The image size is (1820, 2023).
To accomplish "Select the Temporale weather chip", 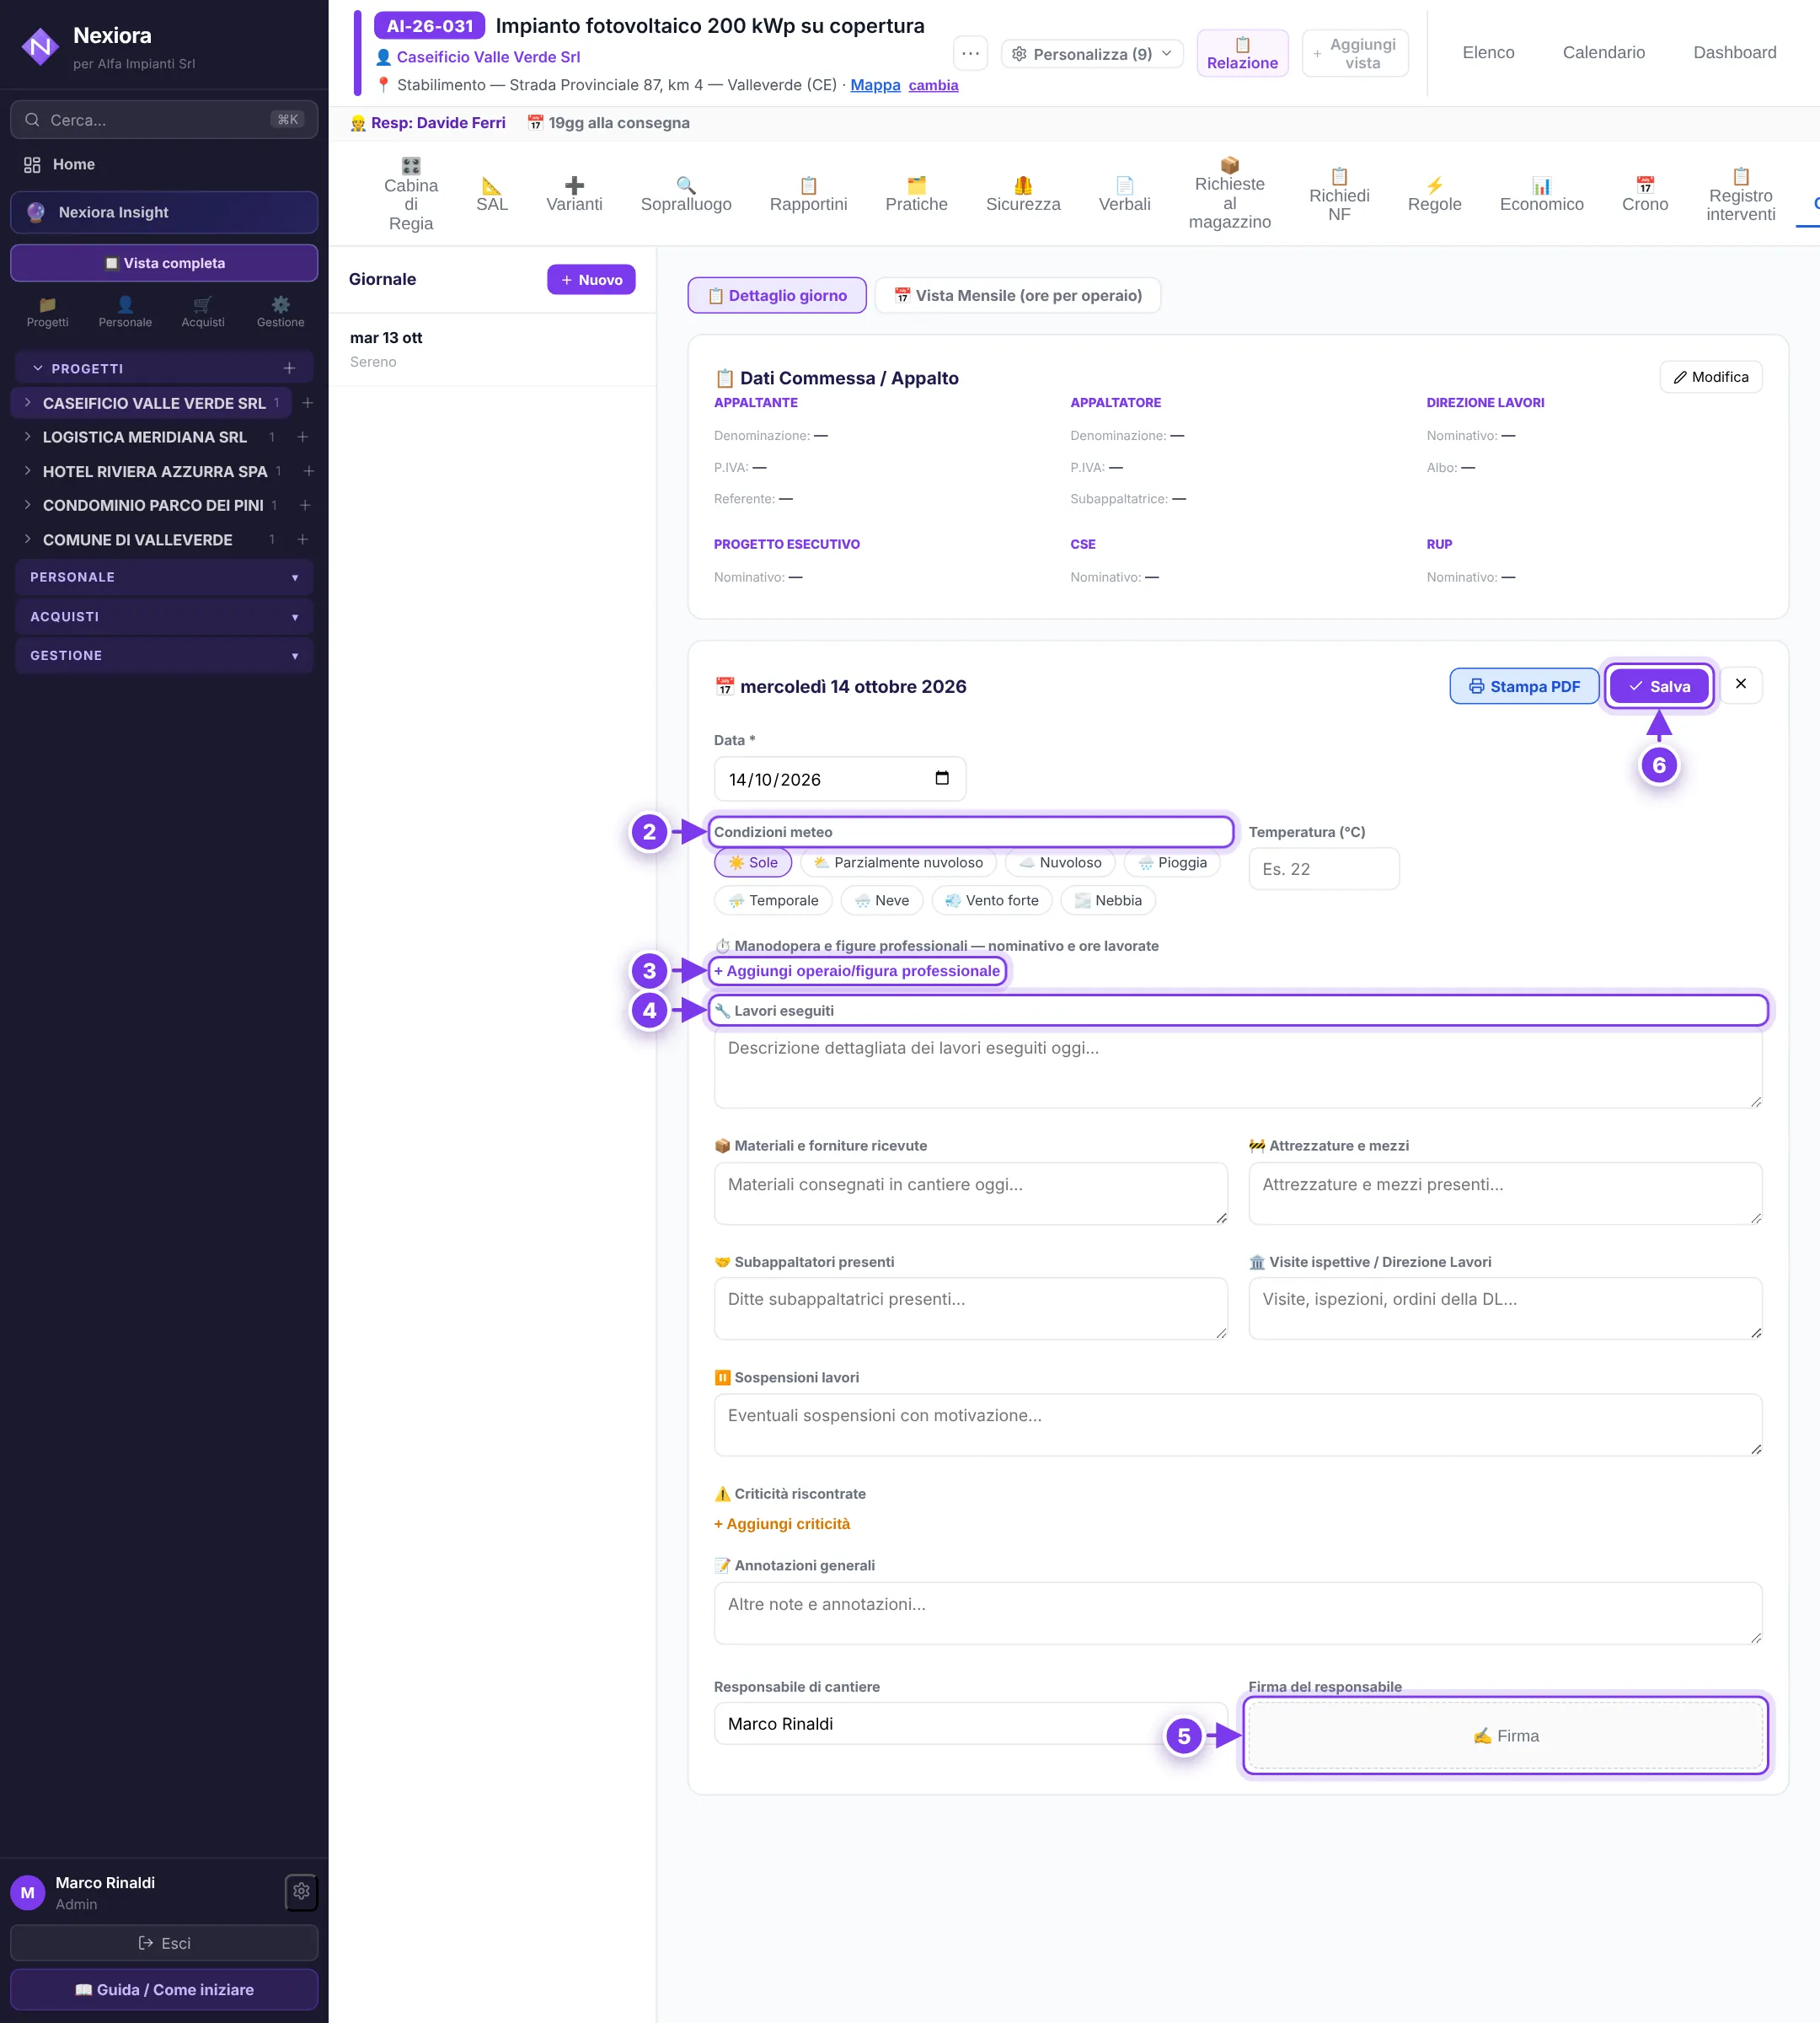I will click(774, 900).
